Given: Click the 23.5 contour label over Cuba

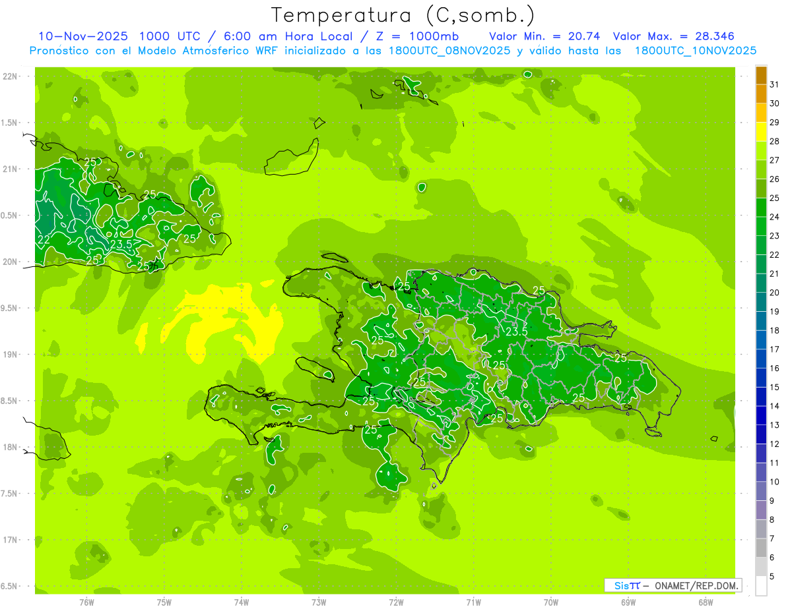Looking at the screenshot, I should [121, 244].
